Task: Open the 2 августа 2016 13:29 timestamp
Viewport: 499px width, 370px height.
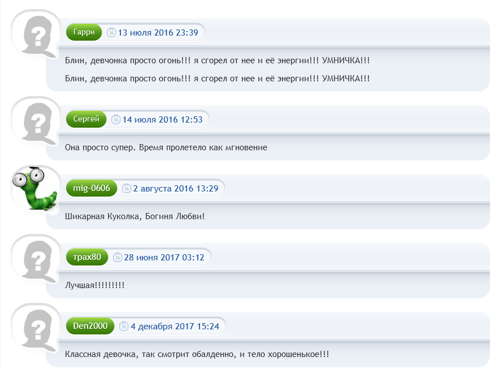Action: (175, 189)
